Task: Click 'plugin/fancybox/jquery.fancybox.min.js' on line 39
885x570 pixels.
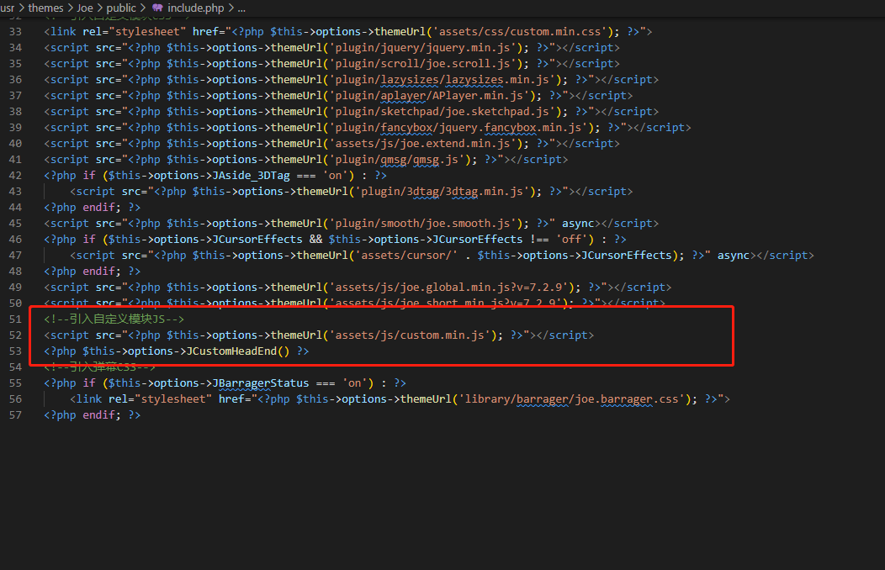Action: point(458,128)
